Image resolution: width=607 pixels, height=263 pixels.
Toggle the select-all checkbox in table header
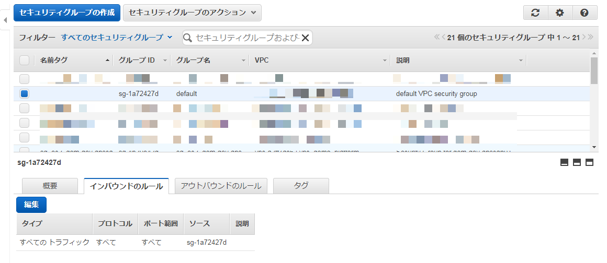(x=24, y=61)
